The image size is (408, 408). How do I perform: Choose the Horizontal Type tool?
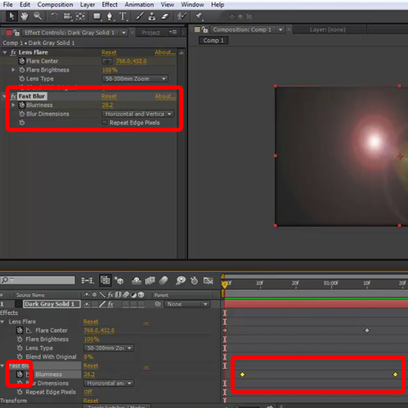point(123,16)
